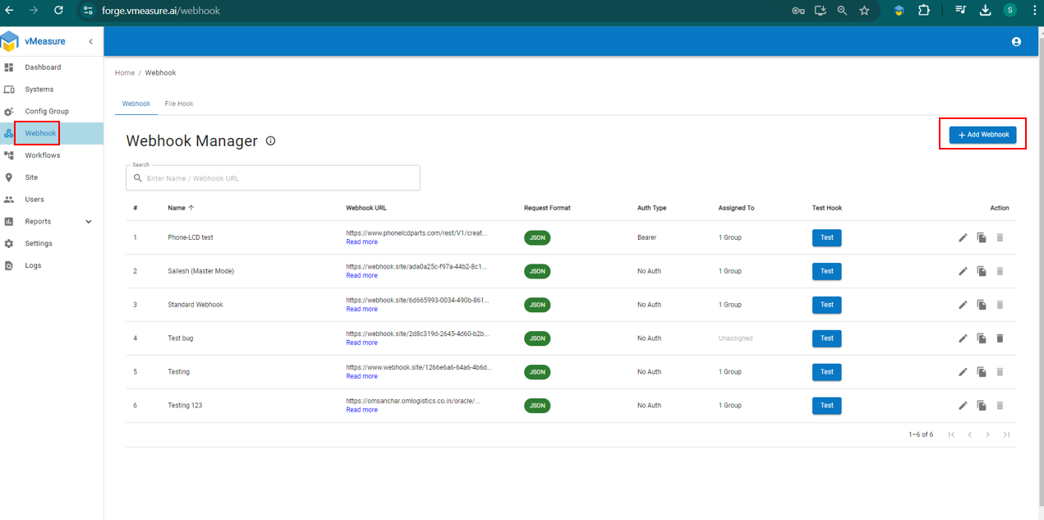
Task: Switch to the File Hook tab
Action: tap(179, 104)
